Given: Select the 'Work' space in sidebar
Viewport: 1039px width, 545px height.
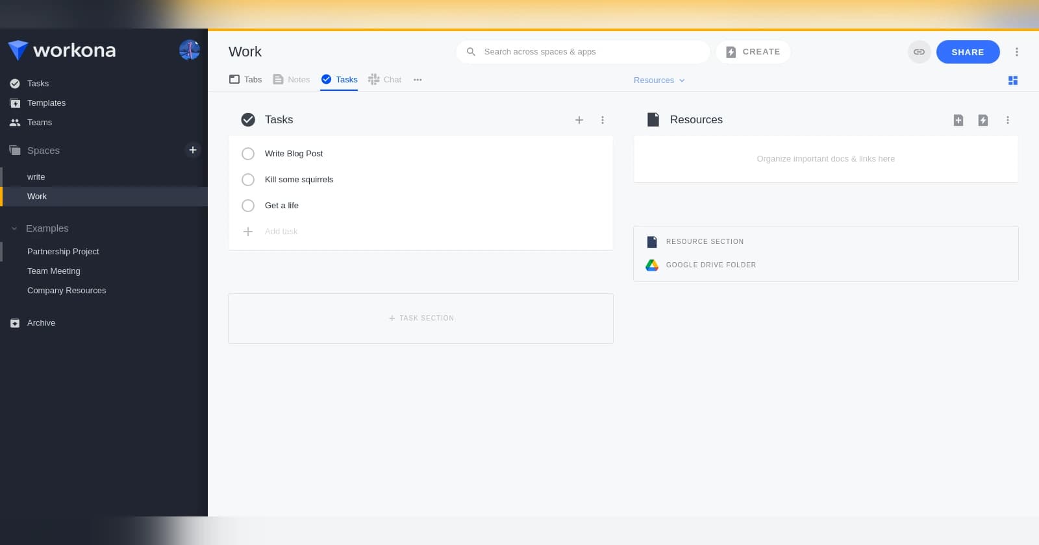Looking at the screenshot, I should pyautogui.click(x=104, y=196).
